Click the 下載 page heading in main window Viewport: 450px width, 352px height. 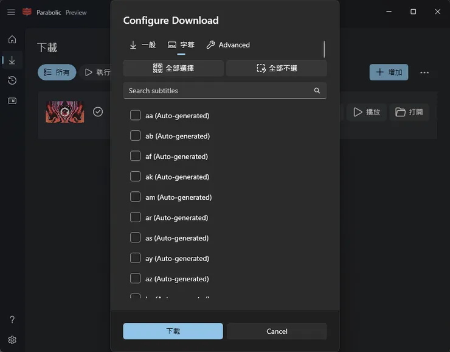(47, 48)
